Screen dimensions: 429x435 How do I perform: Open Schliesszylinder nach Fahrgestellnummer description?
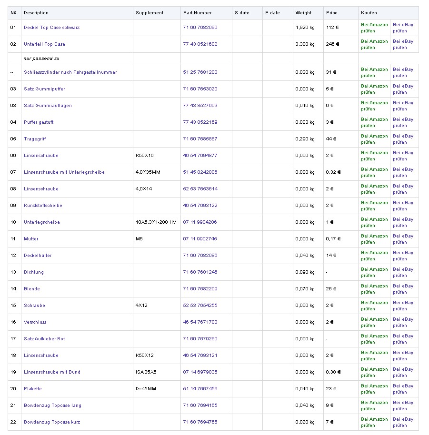[x=70, y=72]
